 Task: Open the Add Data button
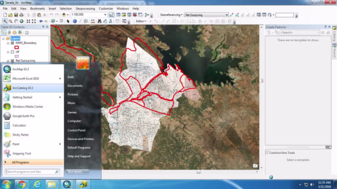click(64, 15)
